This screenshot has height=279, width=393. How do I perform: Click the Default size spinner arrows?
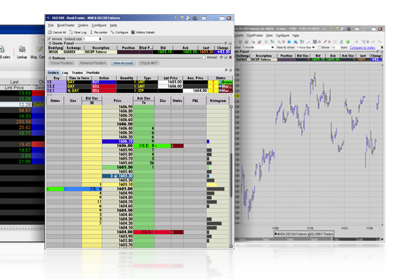coord(100,39)
